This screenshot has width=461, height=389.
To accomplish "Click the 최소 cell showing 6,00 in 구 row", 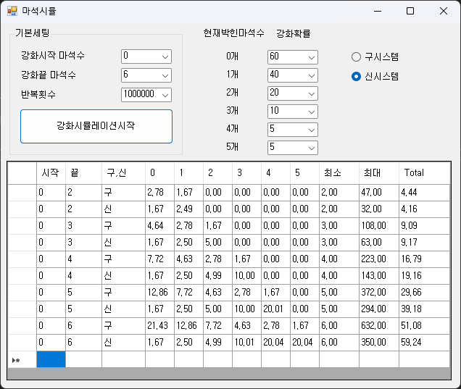I will point(339,326).
